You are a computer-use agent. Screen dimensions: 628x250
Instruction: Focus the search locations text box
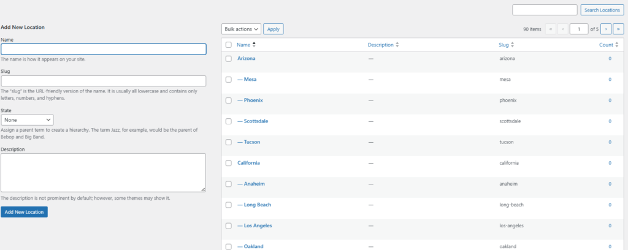[545, 10]
